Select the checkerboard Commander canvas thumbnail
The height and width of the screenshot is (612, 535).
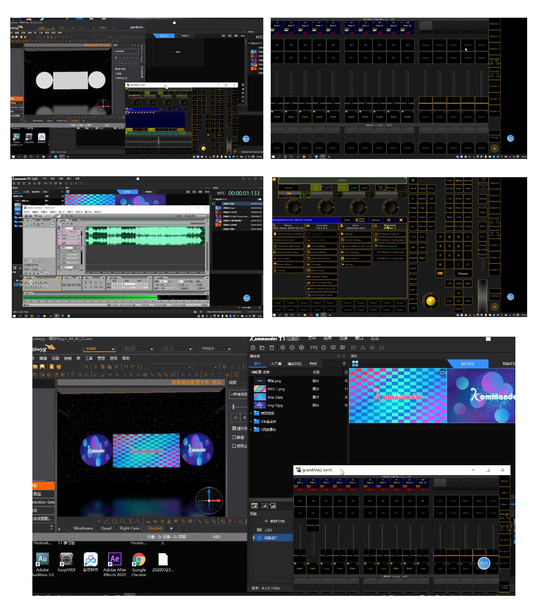(x=398, y=396)
